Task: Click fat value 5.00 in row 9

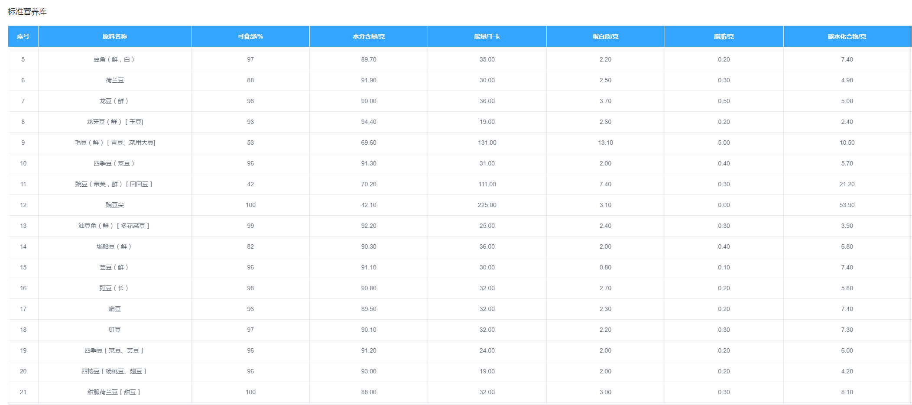Action: [724, 143]
